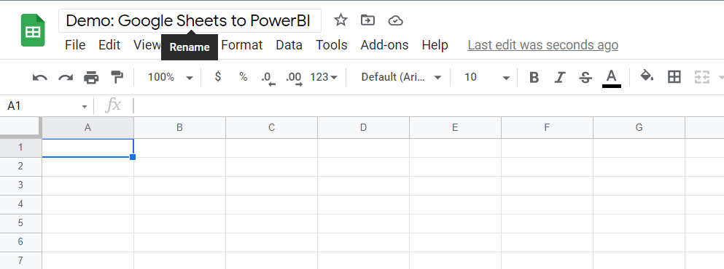Toggle bold formatting

534,77
